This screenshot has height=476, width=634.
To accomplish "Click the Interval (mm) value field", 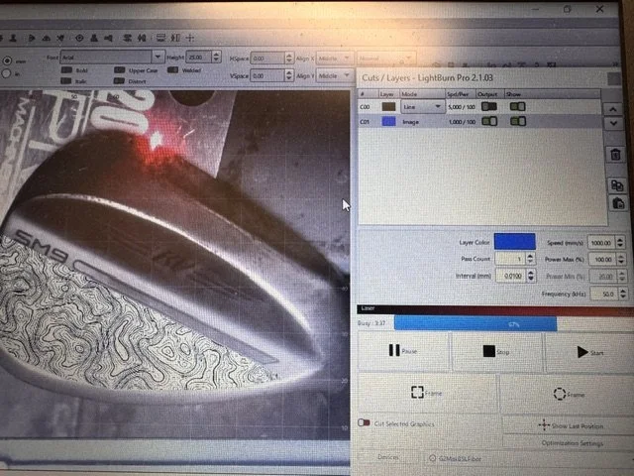I will click(x=510, y=276).
